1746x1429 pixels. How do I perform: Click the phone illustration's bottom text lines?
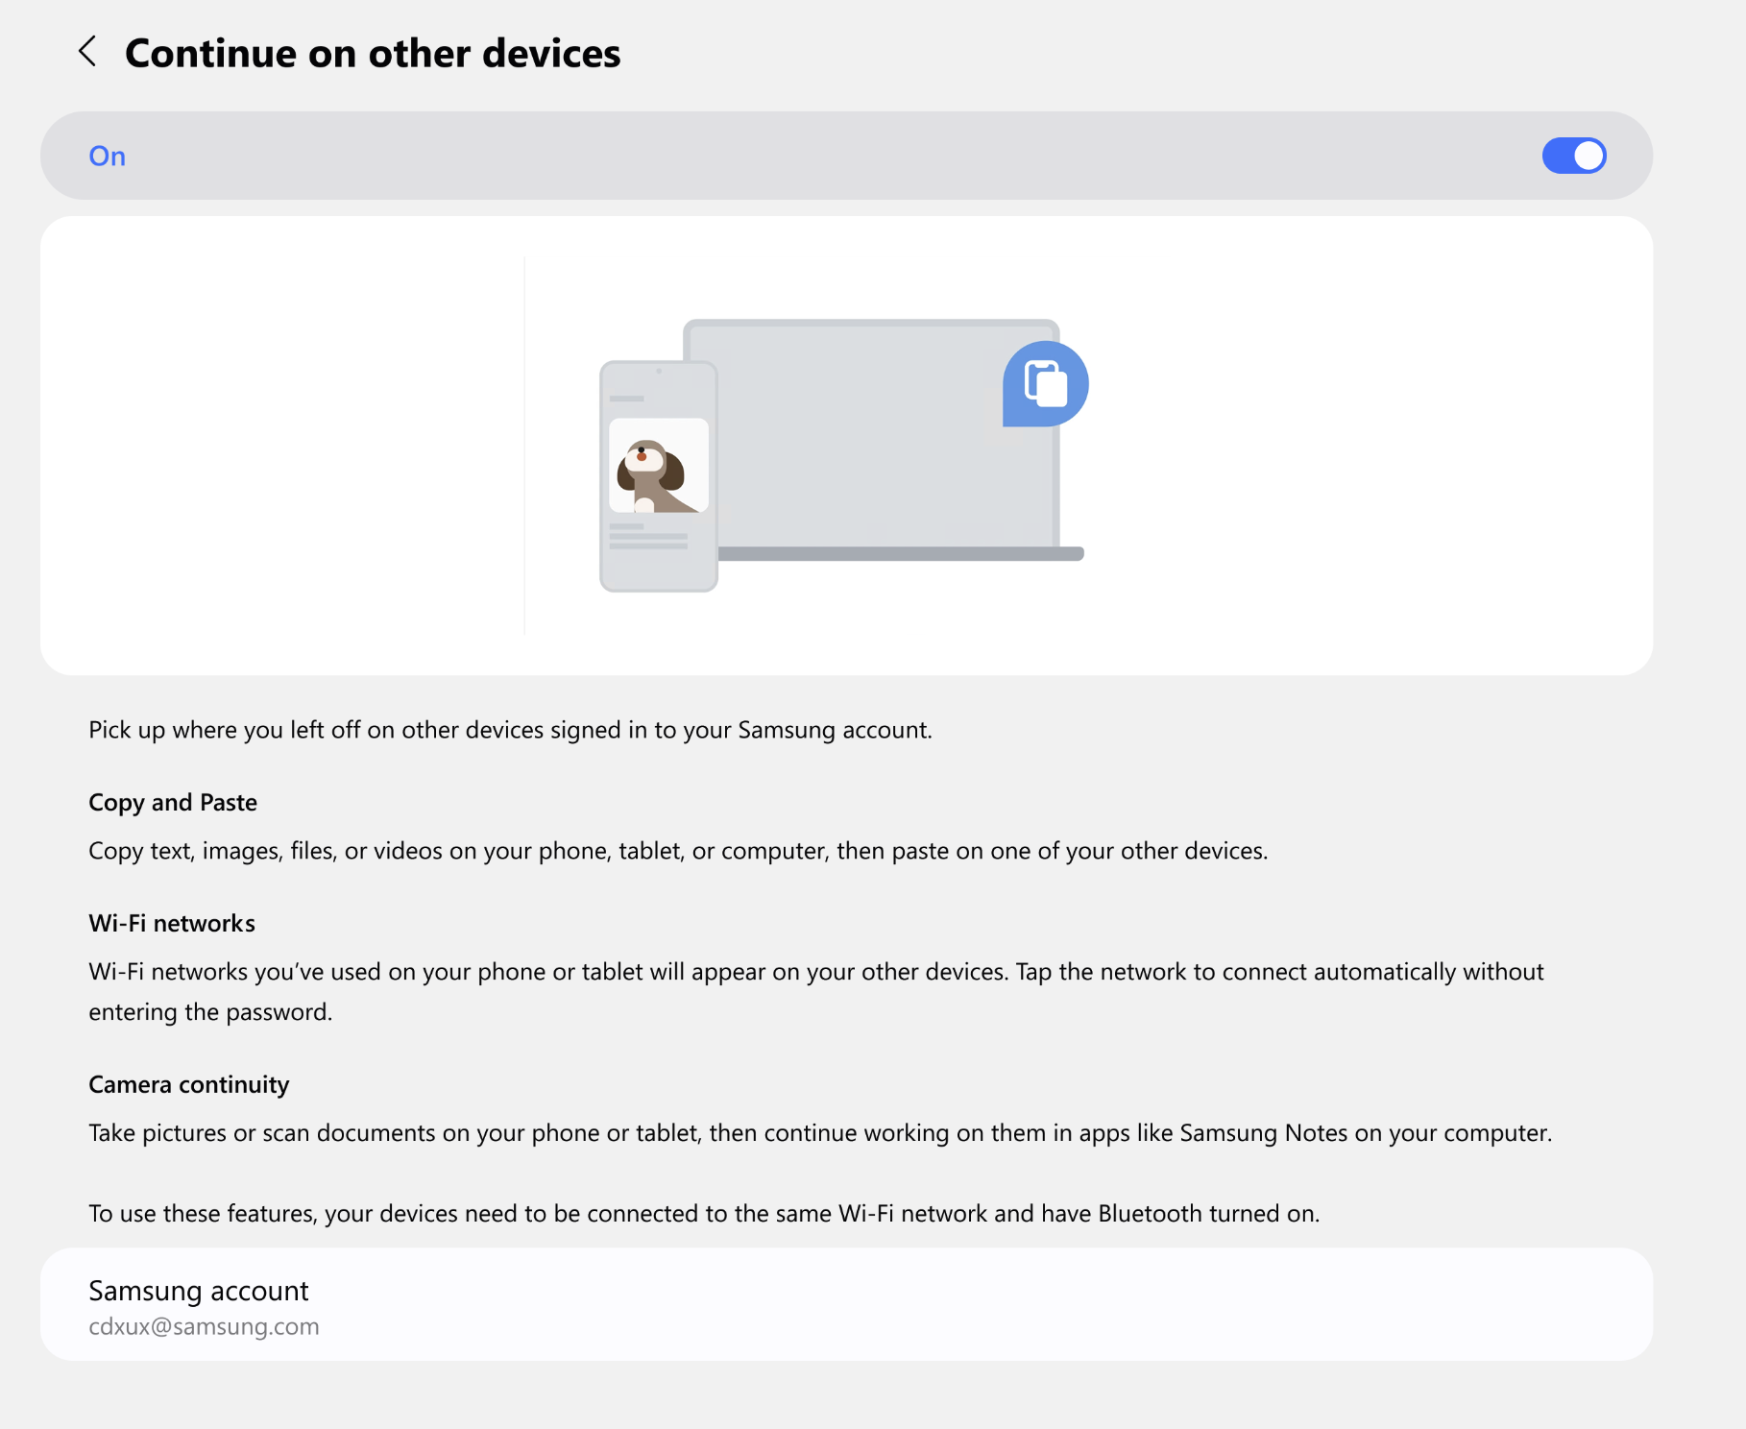(x=648, y=538)
